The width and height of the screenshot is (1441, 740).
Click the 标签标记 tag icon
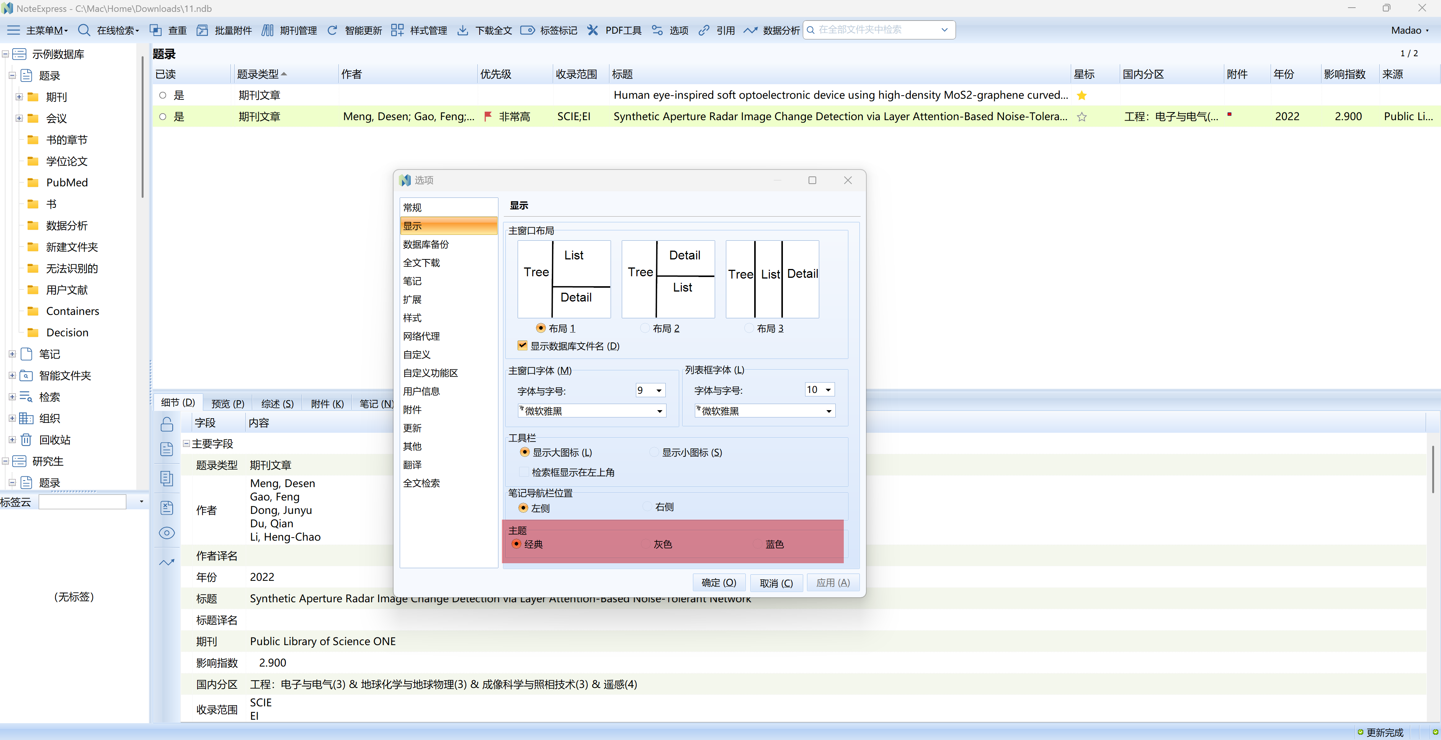pos(528,30)
